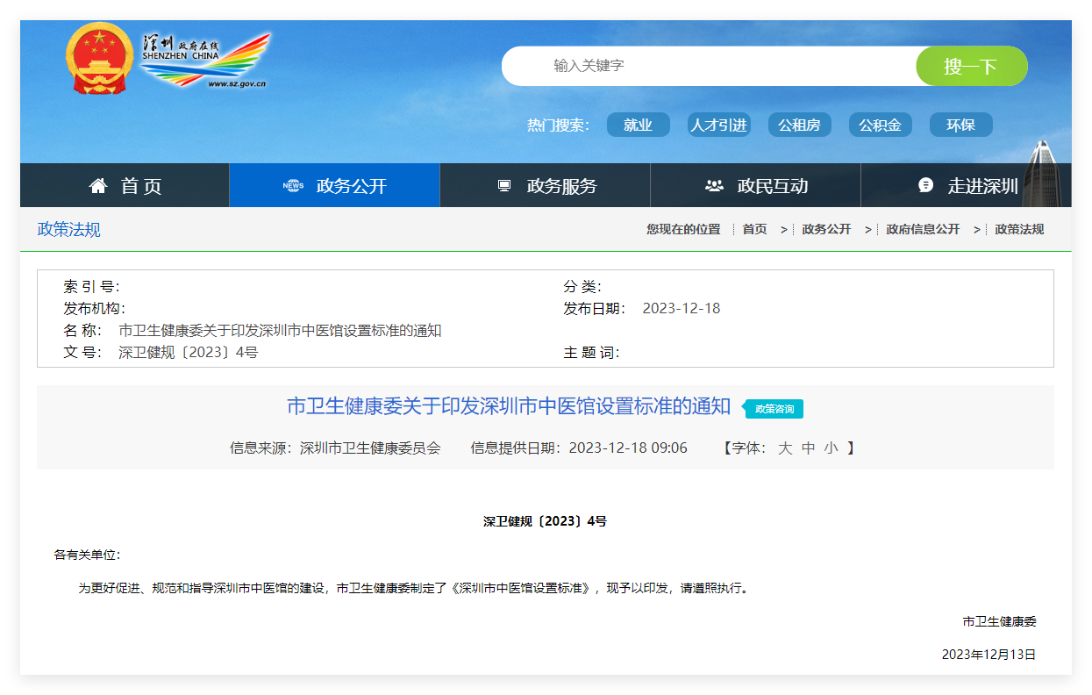Set font size to 大
1092x695 pixels.
[x=785, y=448]
